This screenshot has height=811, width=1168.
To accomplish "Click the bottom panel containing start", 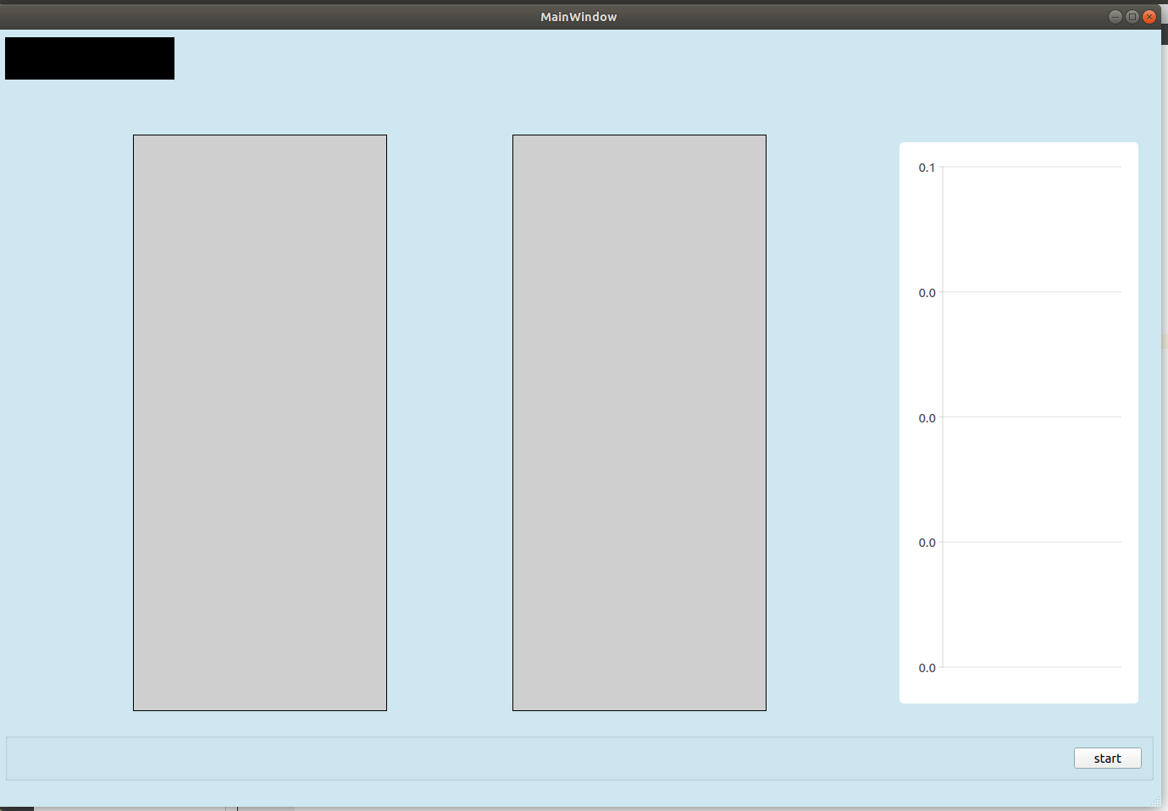I will pos(508,758).
